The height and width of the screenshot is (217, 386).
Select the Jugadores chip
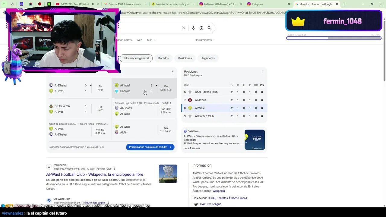click(208, 58)
